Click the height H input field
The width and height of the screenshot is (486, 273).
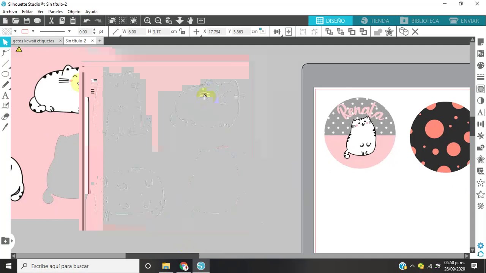click(161, 31)
